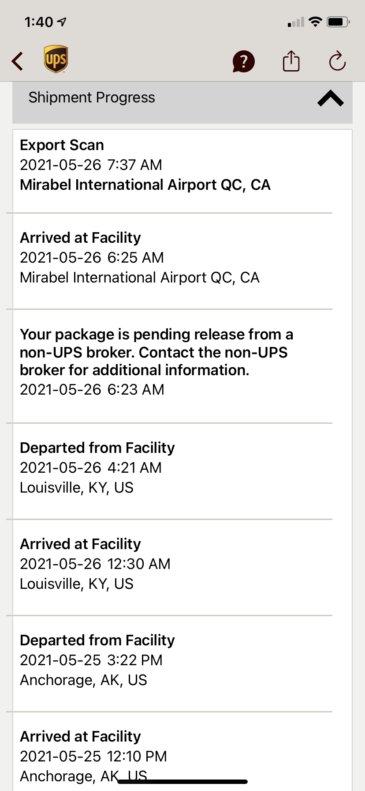This screenshot has width=365, height=791.
Task: Tap the battery status icon
Action: click(339, 22)
